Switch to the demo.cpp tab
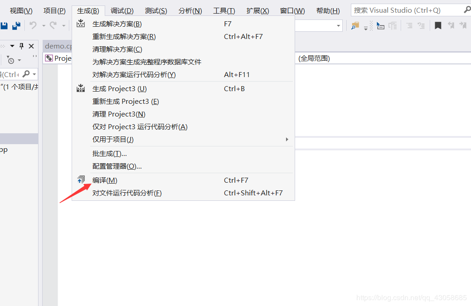 tap(58, 46)
